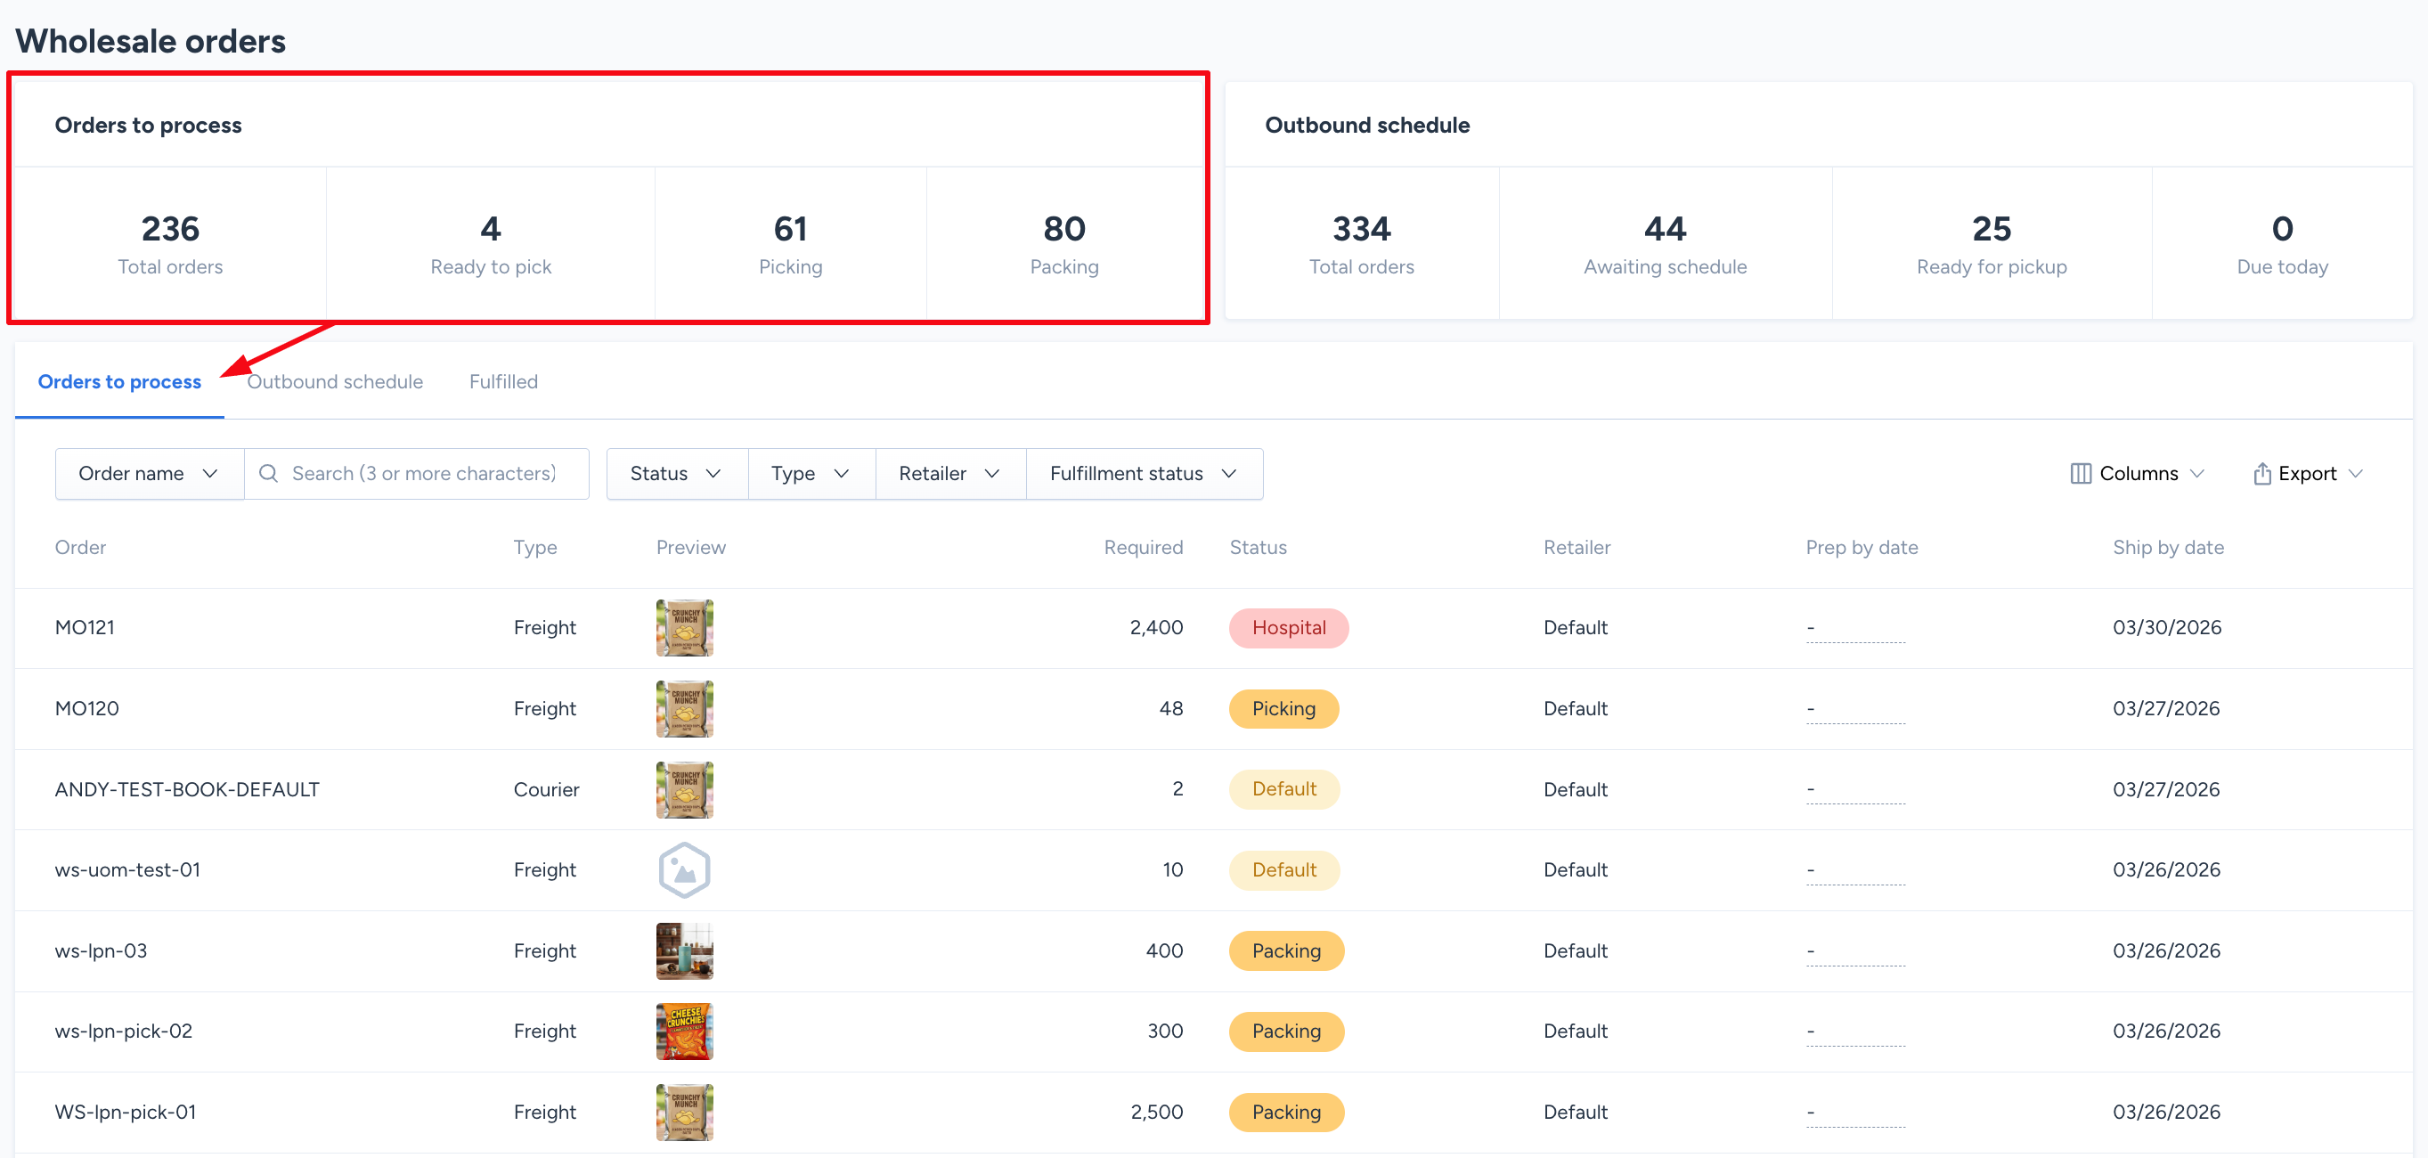Expand the Order name dropdown

point(149,473)
